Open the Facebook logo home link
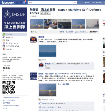The image size is (105, 111). pos(8,2)
